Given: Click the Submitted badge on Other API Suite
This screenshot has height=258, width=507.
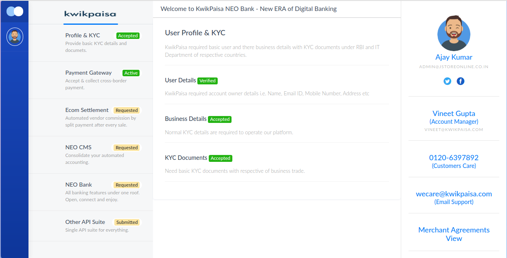Looking at the screenshot, I should click(x=127, y=222).
